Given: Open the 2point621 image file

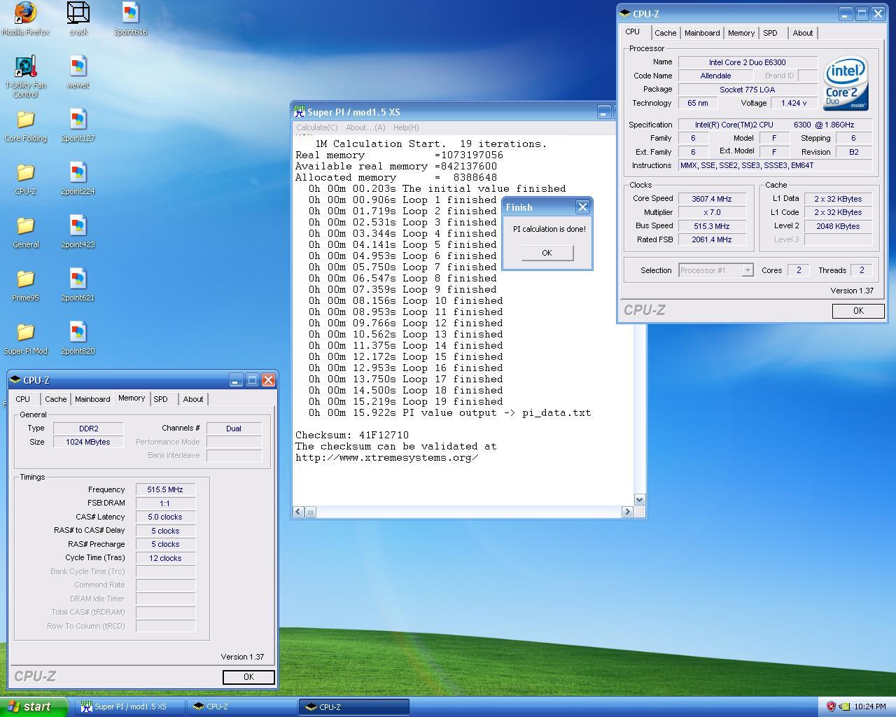Looking at the screenshot, I should [78, 286].
